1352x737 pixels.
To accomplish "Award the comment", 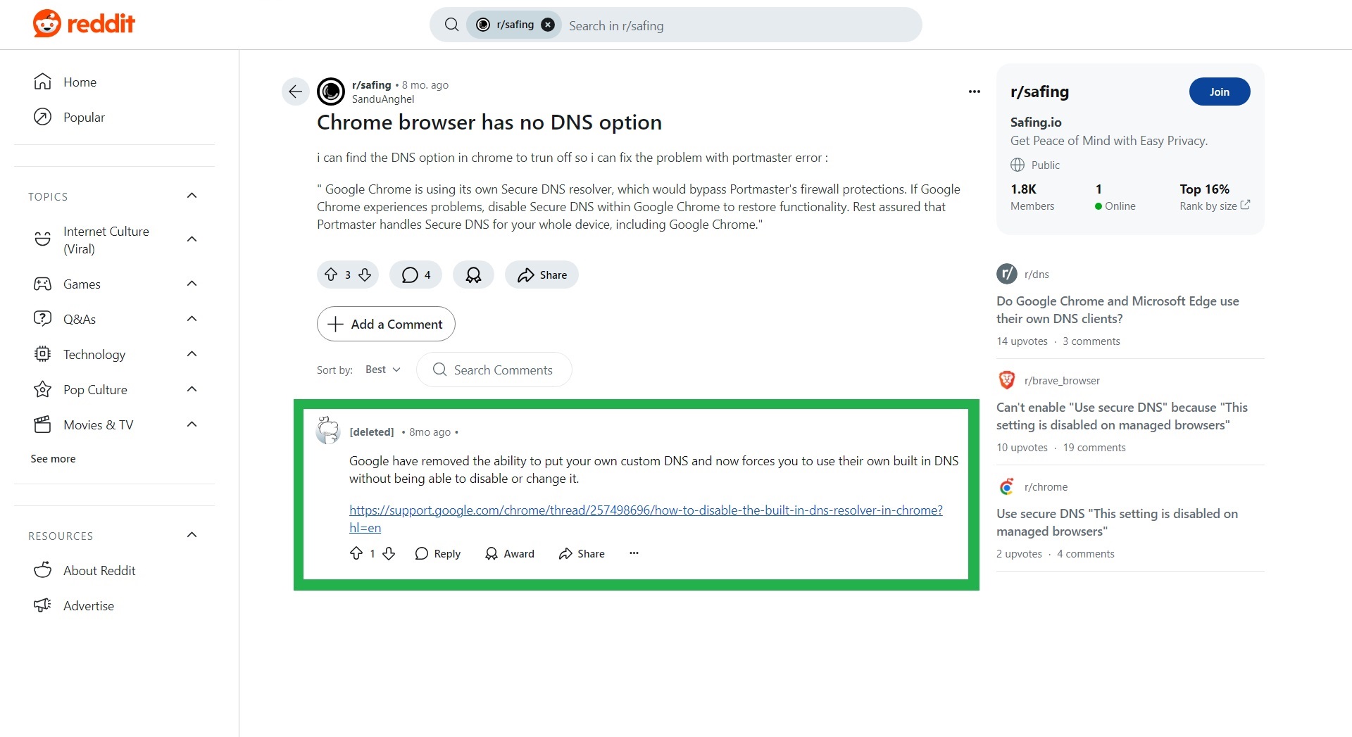I will [x=510, y=553].
